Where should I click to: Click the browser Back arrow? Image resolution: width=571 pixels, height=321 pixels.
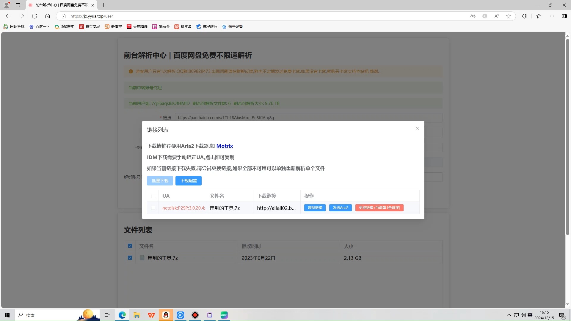tap(8, 16)
